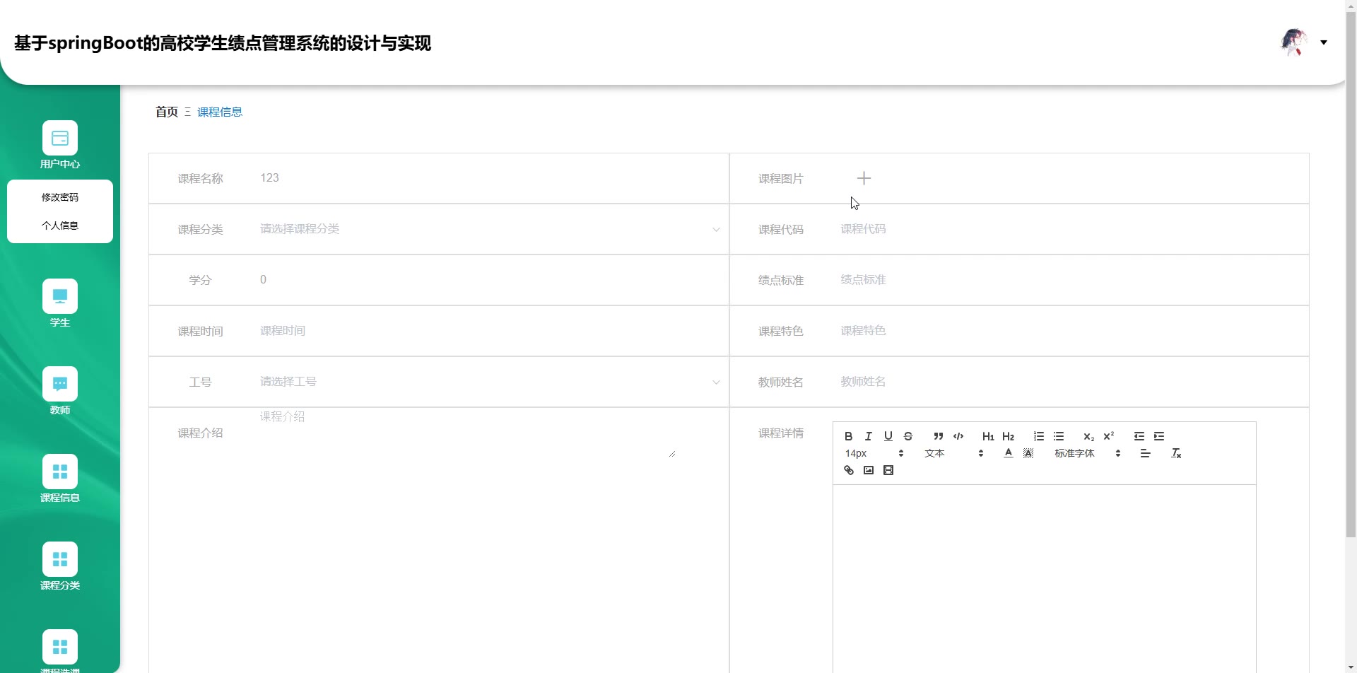This screenshot has height=673, width=1357.
Task: Click the plus icon to upload 课程图片
Action: [864, 178]
